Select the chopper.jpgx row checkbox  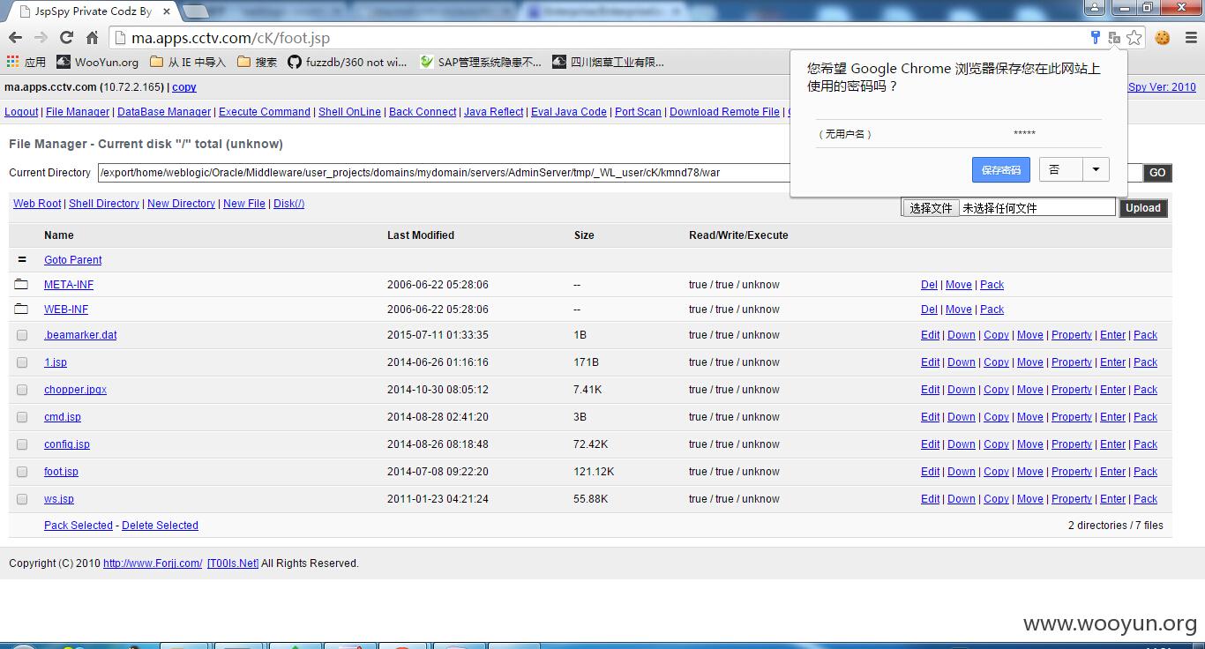click(22, 390)
